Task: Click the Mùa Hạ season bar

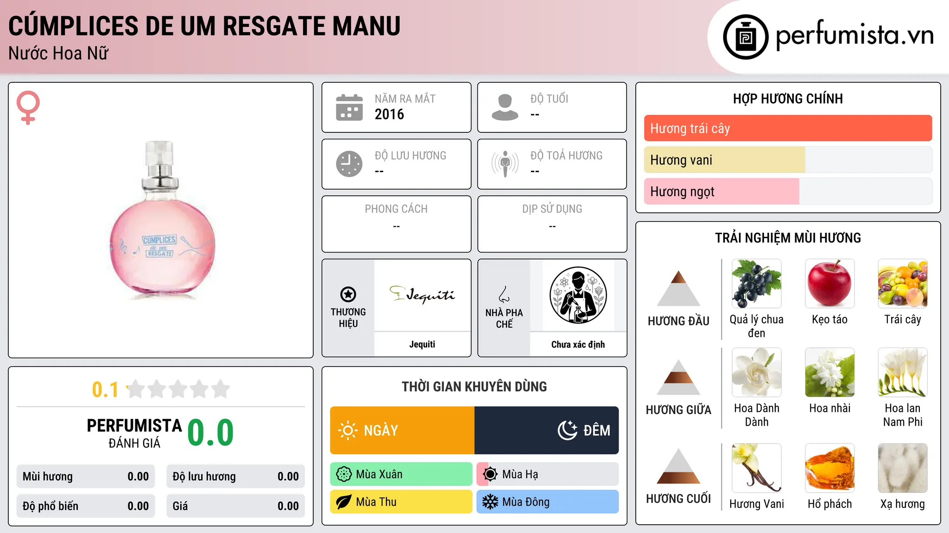Action: 548,474
